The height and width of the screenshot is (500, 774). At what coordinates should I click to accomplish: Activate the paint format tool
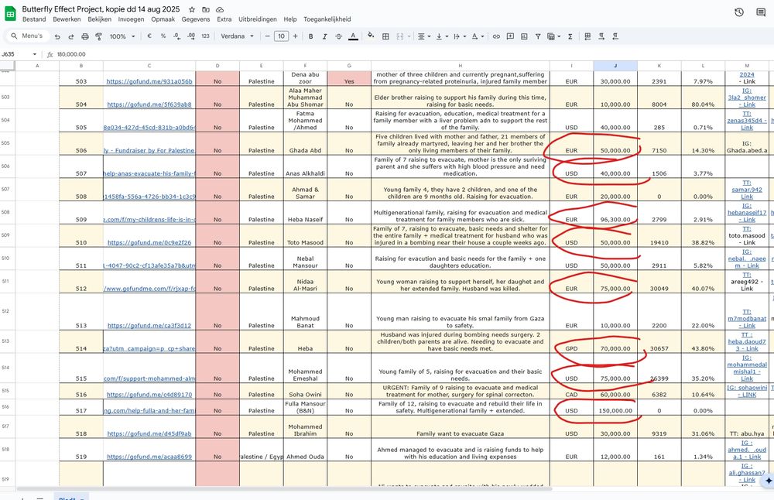(99, 36)
